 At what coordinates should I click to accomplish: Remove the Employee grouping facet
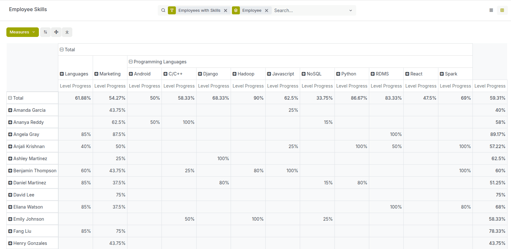coord(267,11)
